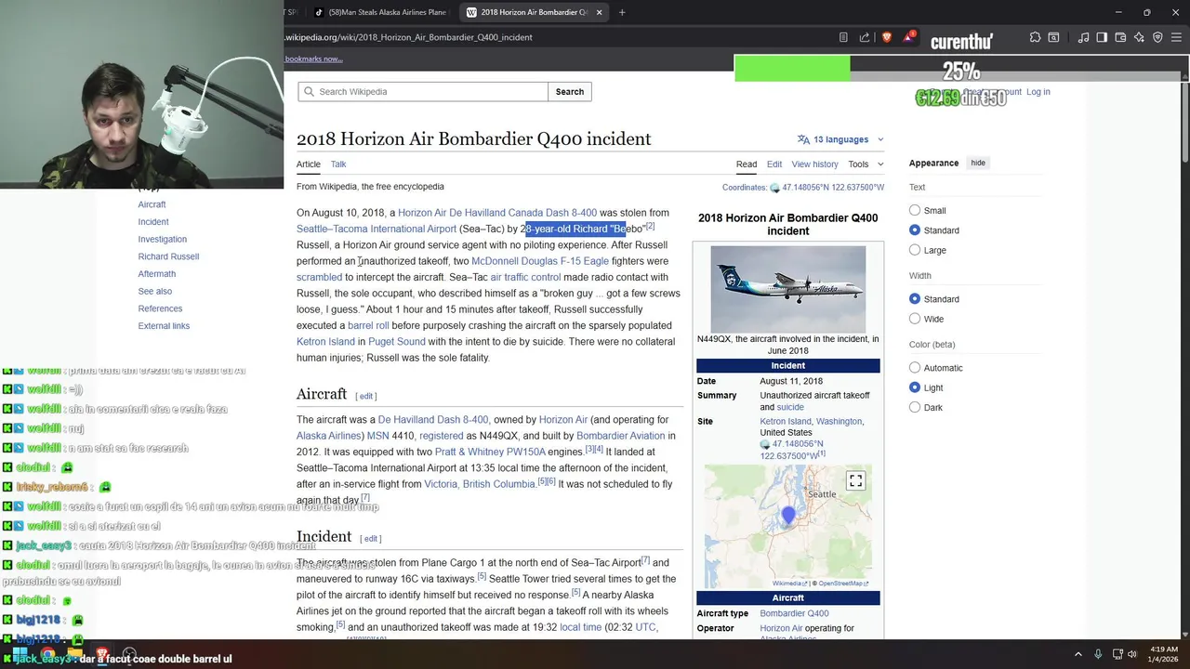Focus the Search Wikipedia input field
Screen dimensions: 1190x669
[423, 91]
